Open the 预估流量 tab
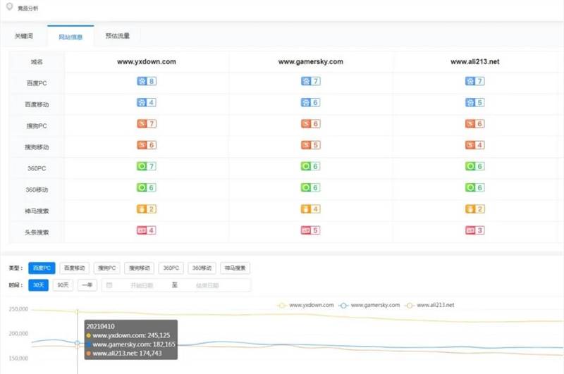Image resolution: width=564 pixels, height=374 pixels. (x=117, y=36)
